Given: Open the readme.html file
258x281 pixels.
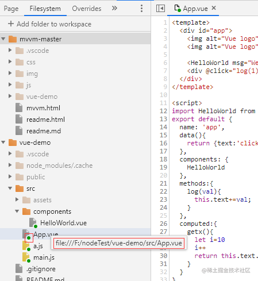Looking at the screenshot, I should pos(45,120).
